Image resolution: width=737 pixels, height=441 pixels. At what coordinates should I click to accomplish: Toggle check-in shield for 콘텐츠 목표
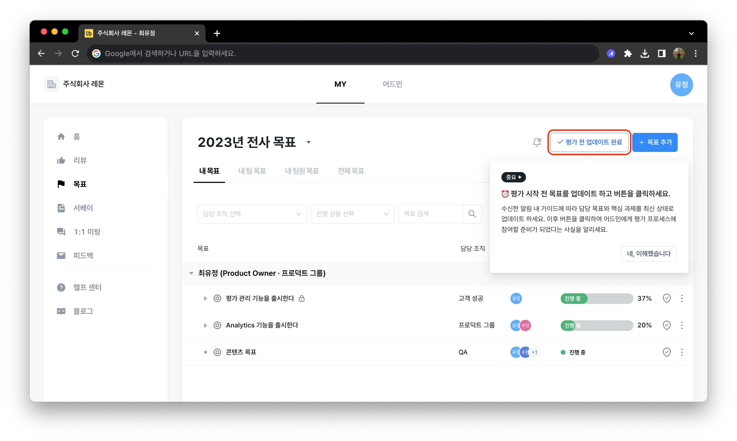667,352
